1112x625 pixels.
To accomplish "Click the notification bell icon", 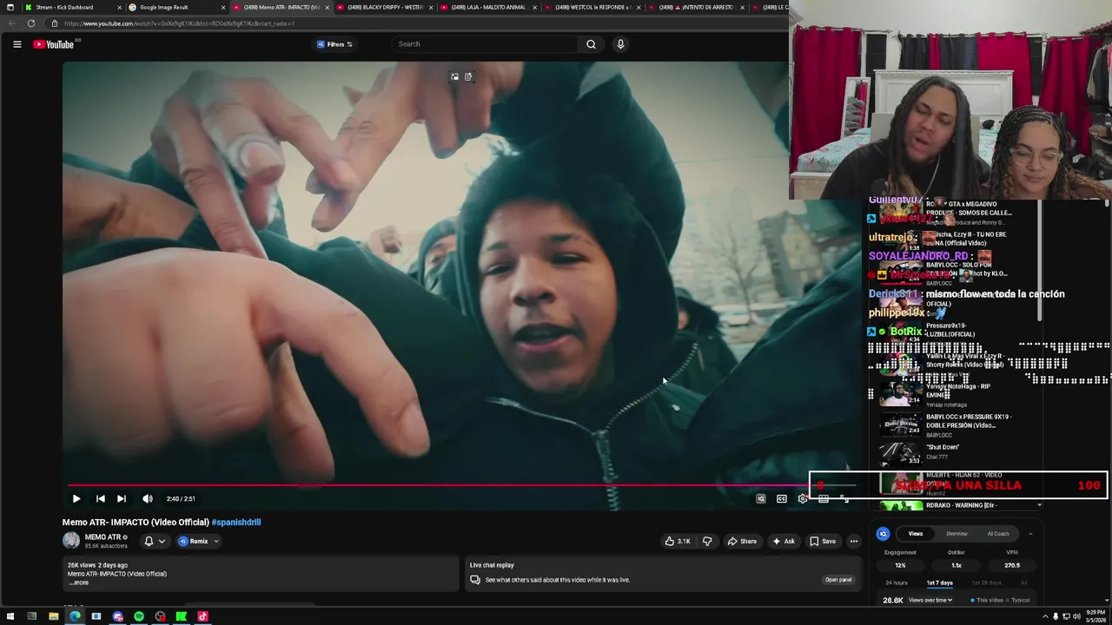I will 149,541.
